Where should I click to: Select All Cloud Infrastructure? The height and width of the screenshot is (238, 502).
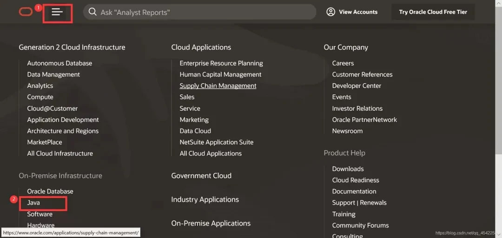[x=60, y=153]
